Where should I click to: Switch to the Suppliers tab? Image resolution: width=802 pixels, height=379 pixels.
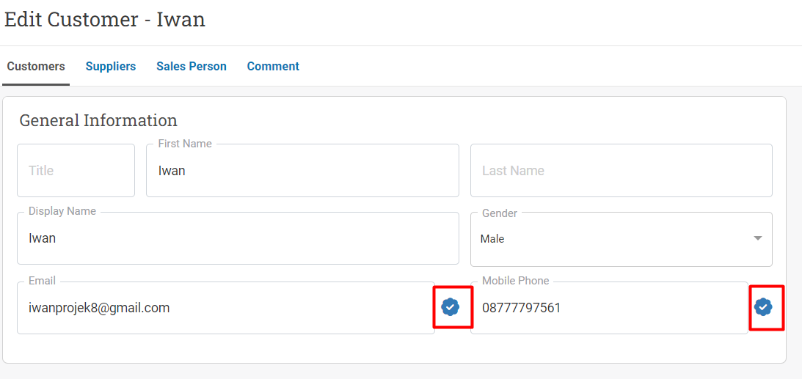111,67
